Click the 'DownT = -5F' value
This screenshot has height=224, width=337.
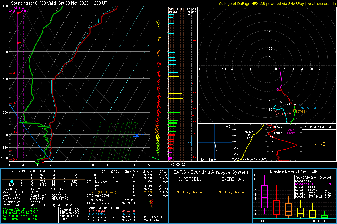pos(11,205)
